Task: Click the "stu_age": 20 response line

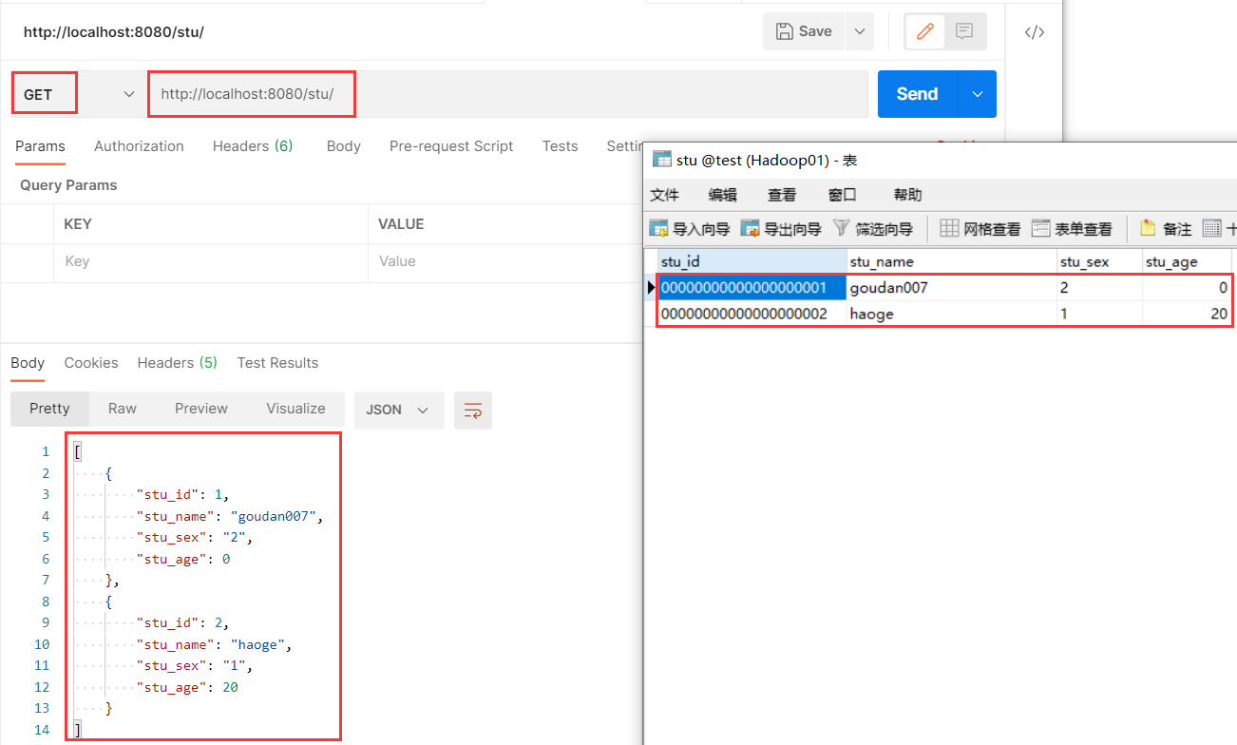Action: 187,687
